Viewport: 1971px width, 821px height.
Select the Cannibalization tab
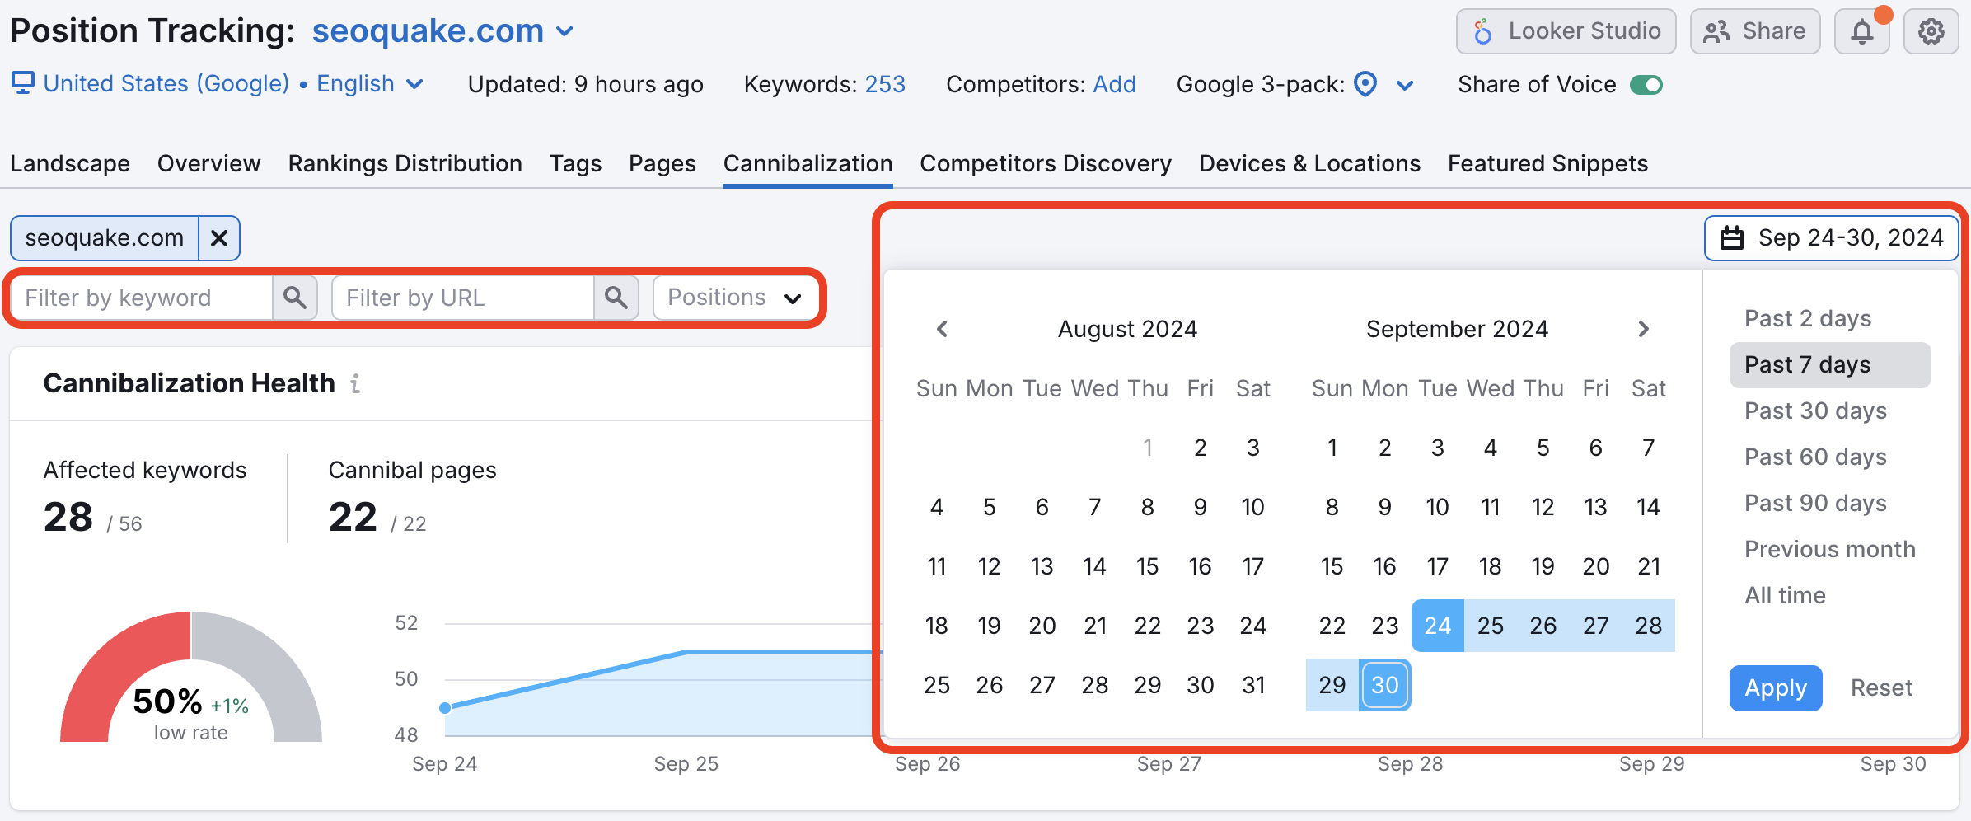point(808,163)
